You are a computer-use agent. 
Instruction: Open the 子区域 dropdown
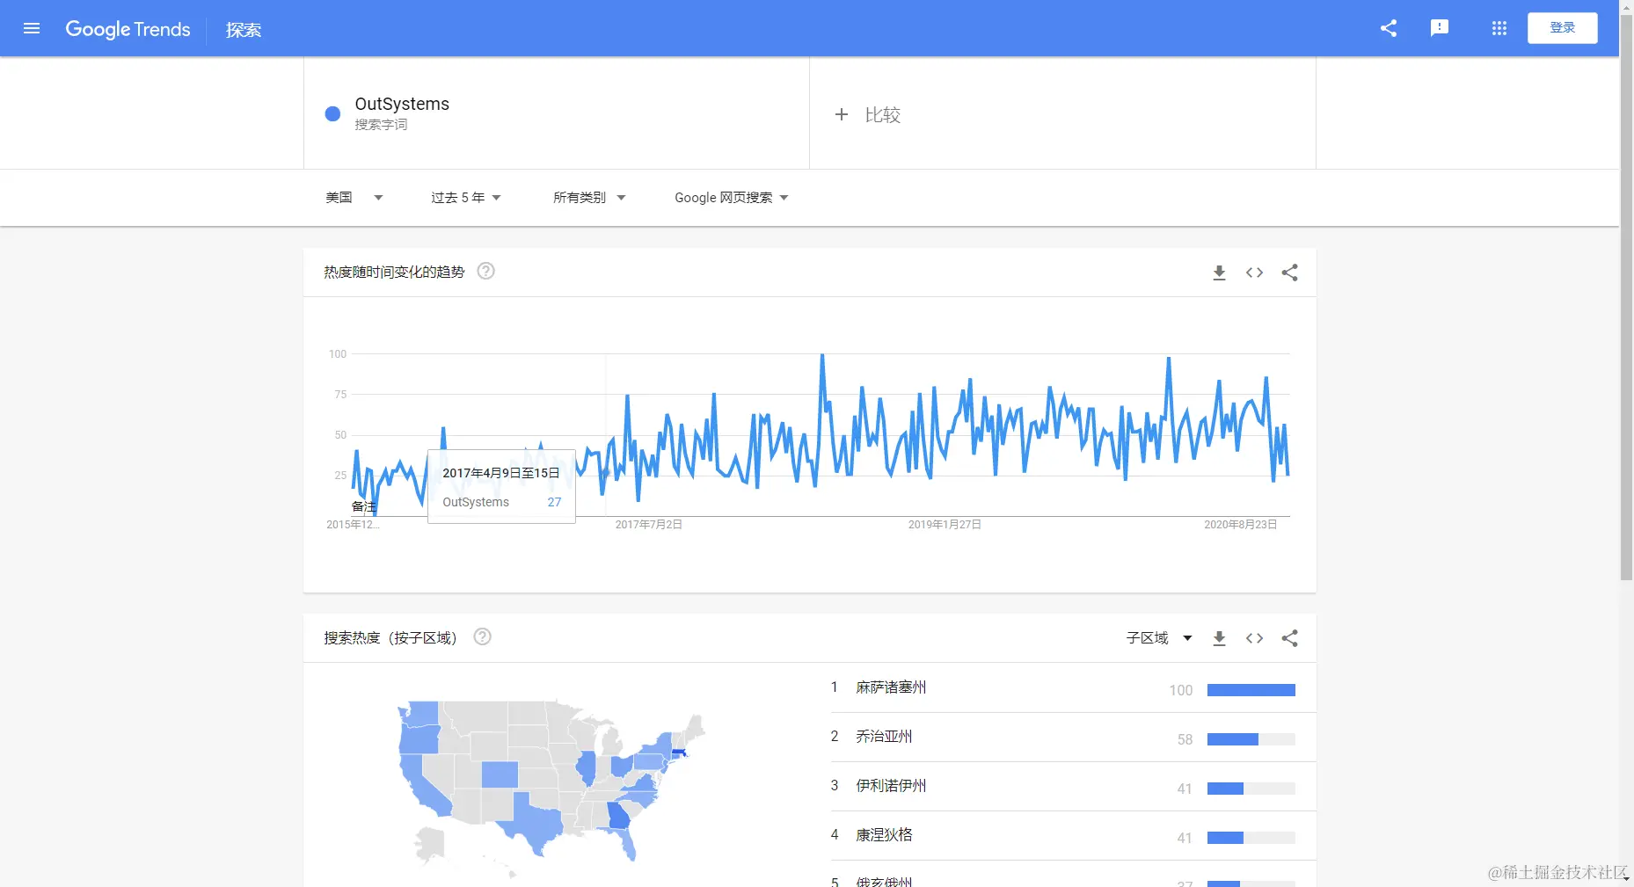(1159, 638)
